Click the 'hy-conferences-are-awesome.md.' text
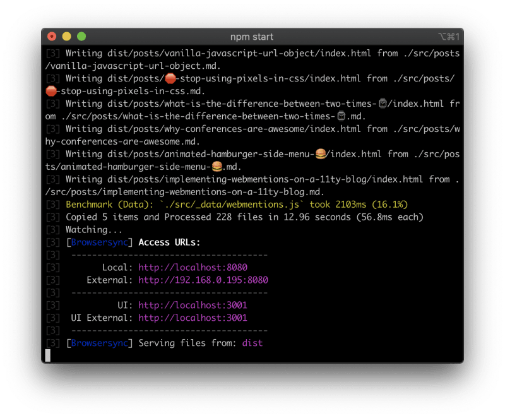Screen dimensions: 505x418 pos(122,141)
